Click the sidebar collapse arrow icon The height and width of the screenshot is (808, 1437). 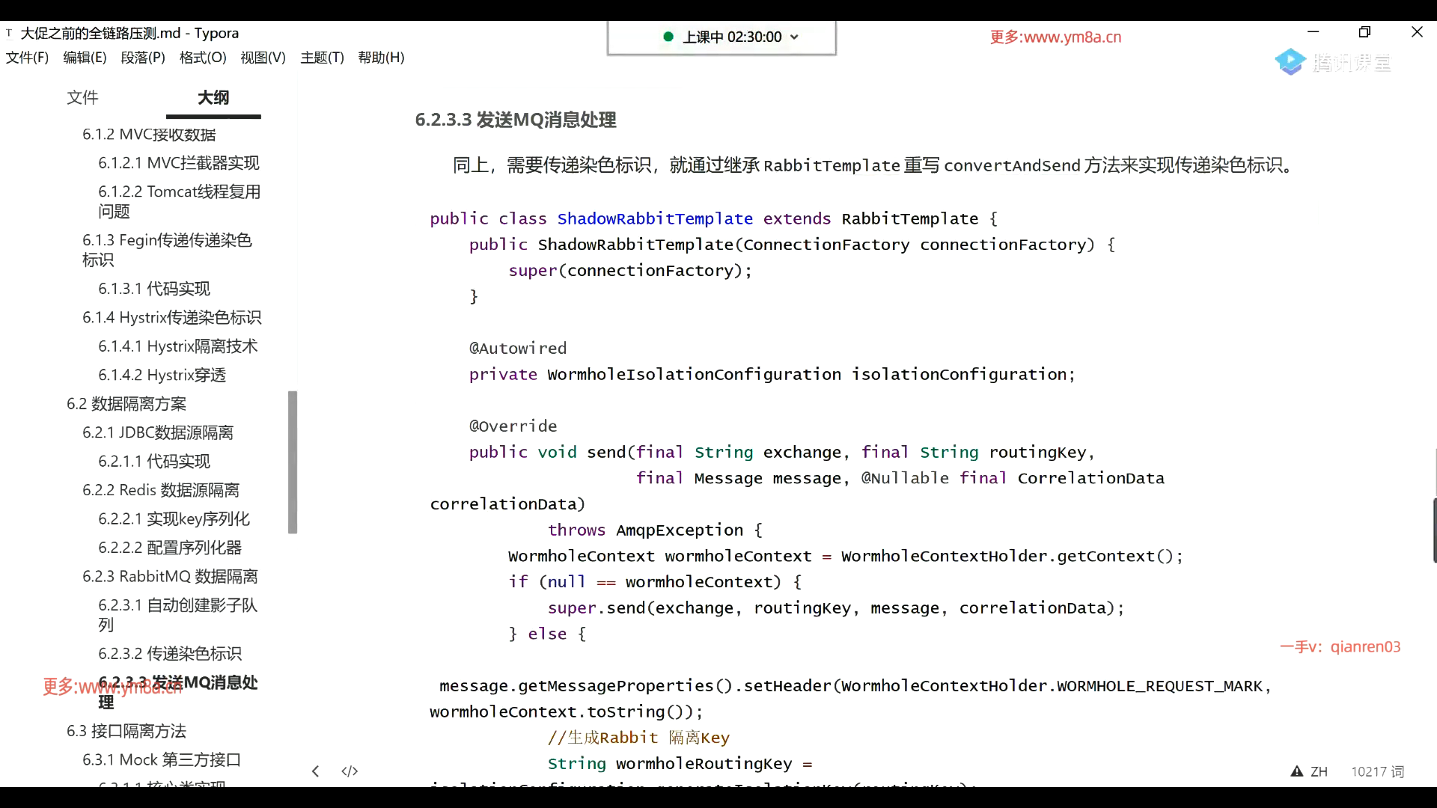coord(316,771)
